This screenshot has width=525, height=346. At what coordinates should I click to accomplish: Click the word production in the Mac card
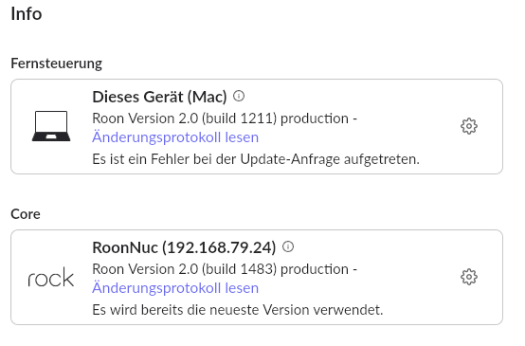[x=315, y=118]
